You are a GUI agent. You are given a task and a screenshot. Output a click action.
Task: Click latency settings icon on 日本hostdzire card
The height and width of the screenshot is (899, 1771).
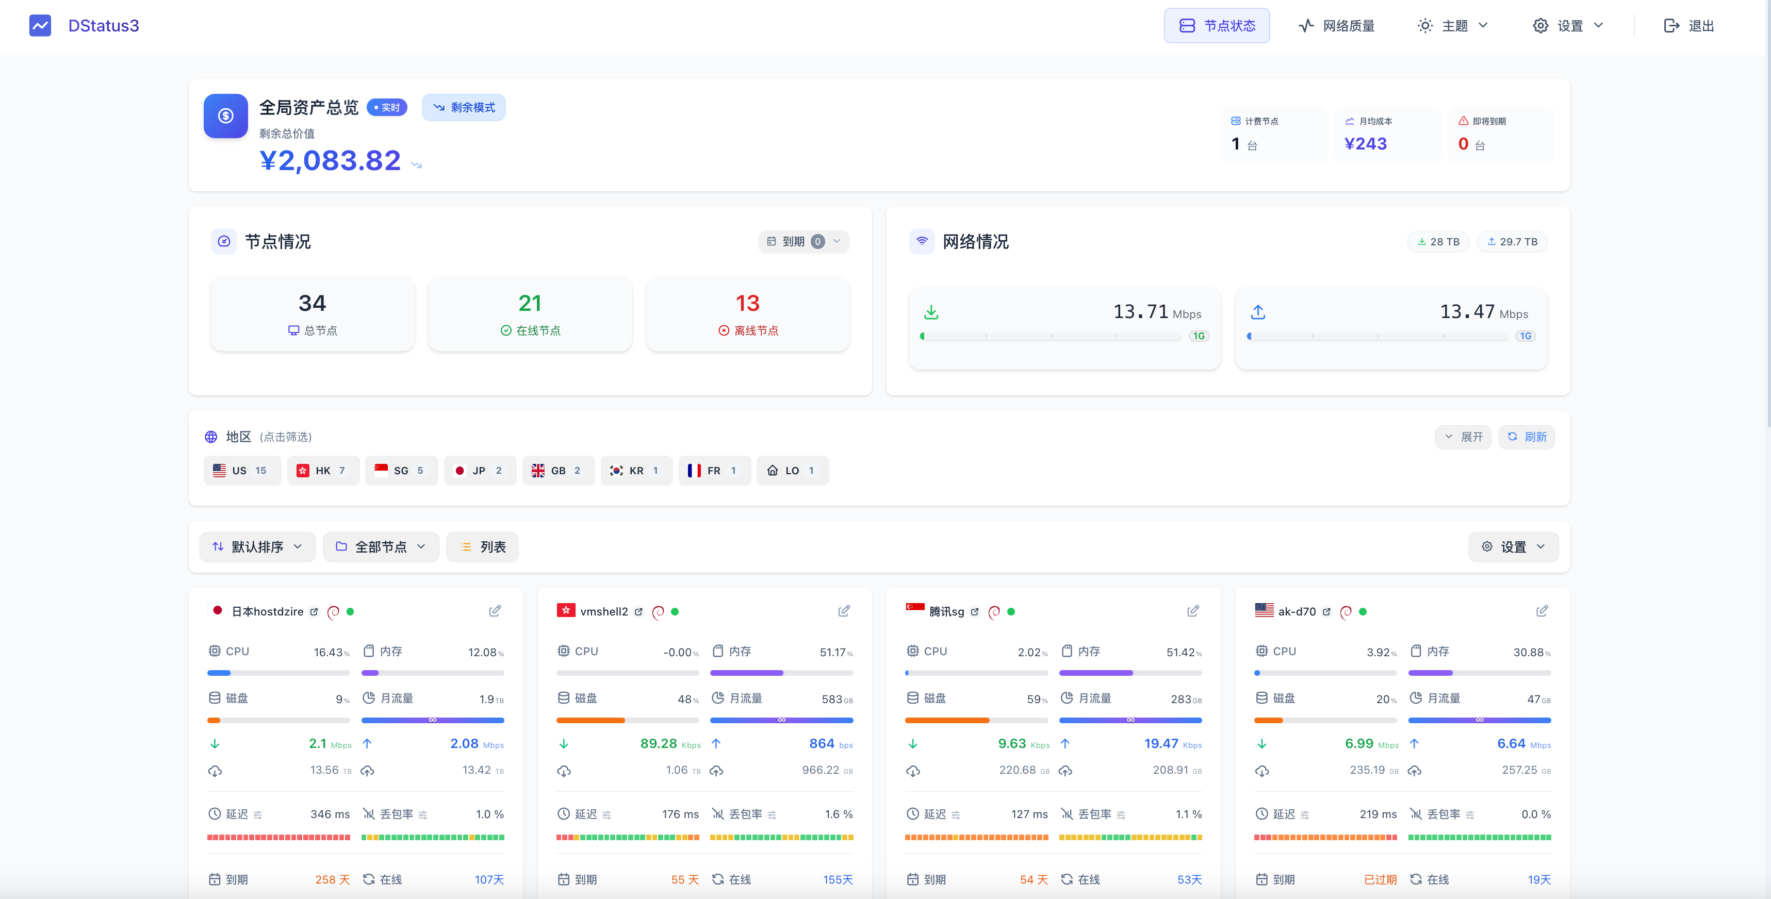click(258, 814)
